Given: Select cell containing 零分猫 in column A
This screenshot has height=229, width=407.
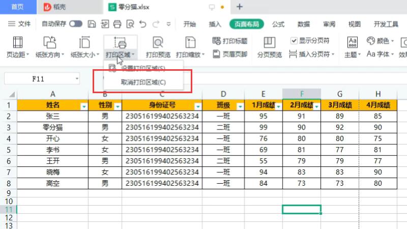Looking at the screenshot, I should 52,127.
